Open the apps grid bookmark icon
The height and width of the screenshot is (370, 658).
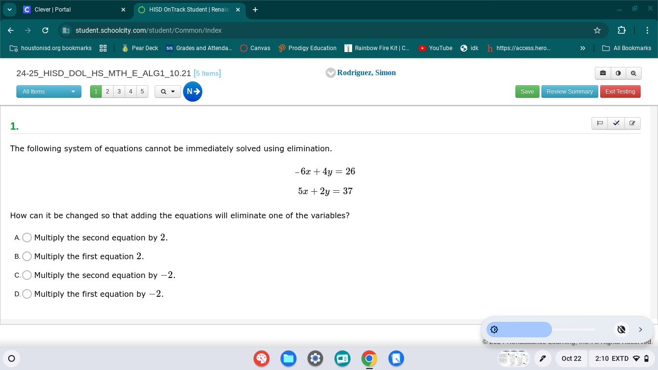tap(103, 48)
